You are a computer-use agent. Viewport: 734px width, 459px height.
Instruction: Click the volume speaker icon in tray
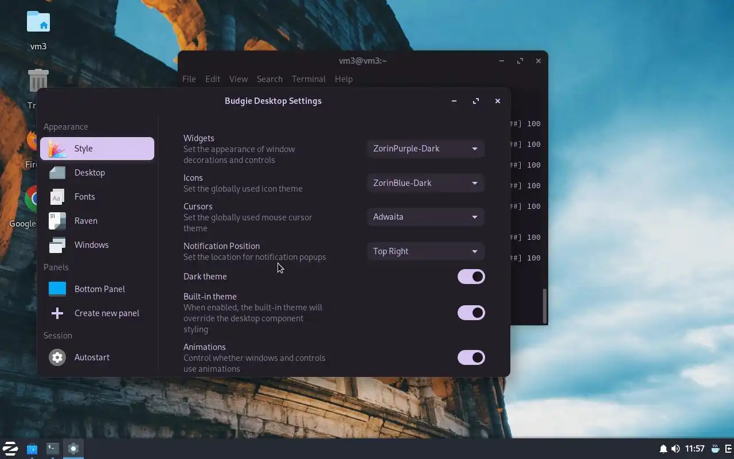click(x=676, y=449)
